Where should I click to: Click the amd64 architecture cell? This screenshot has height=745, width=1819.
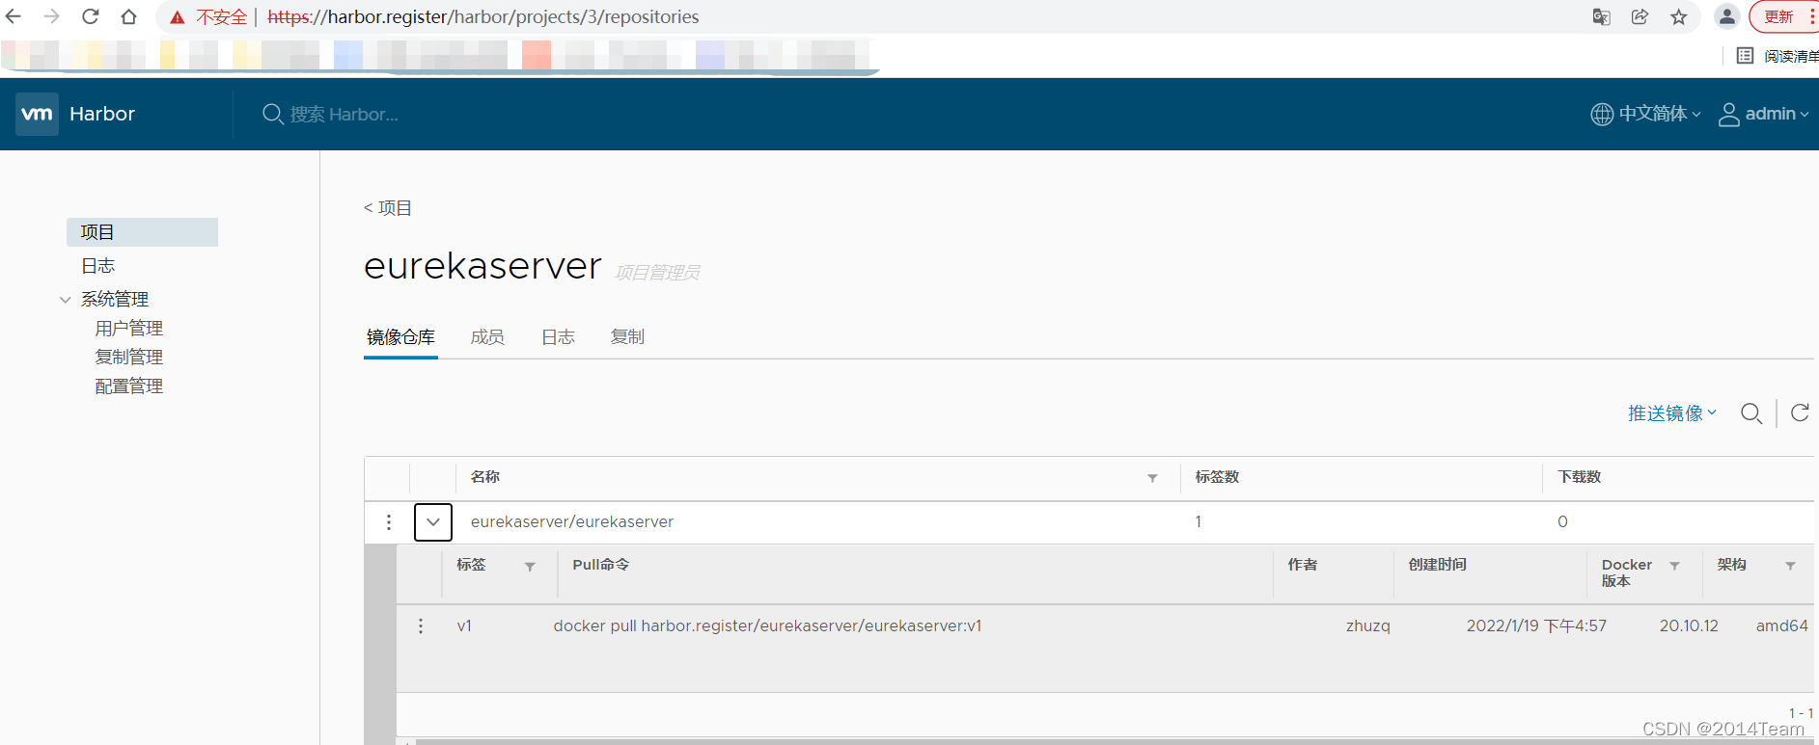coord(1781,625)
